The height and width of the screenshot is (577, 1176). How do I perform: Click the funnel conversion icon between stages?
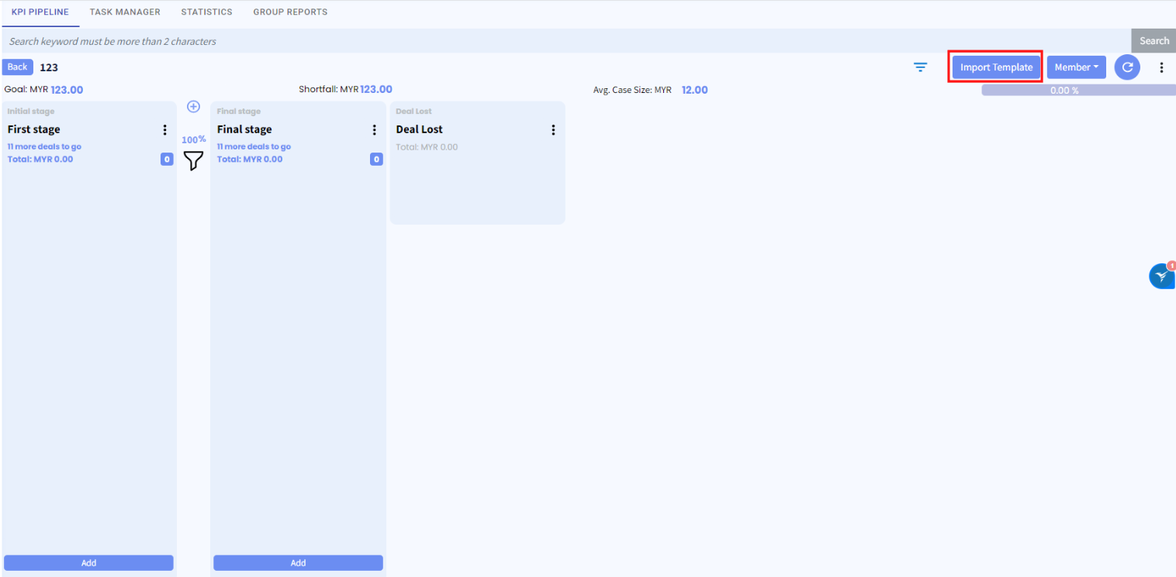pos(193,160)
